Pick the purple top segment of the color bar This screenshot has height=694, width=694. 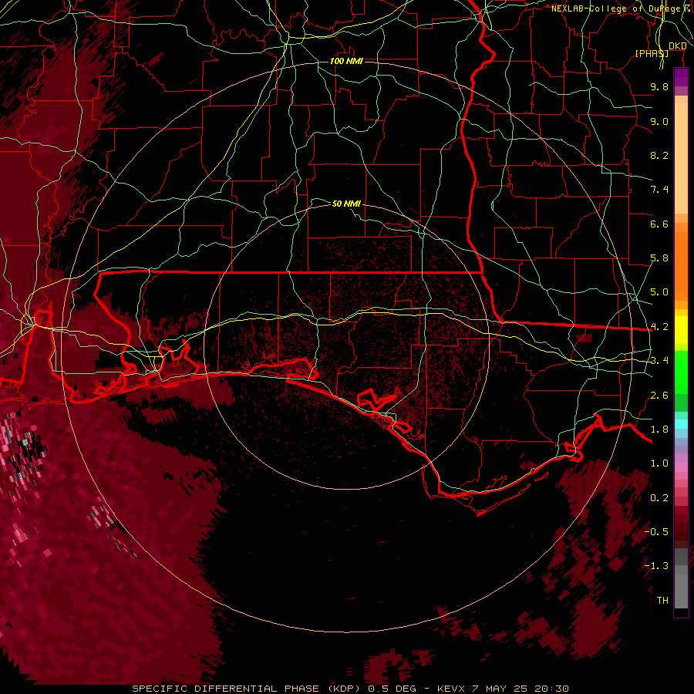[681, 77]
